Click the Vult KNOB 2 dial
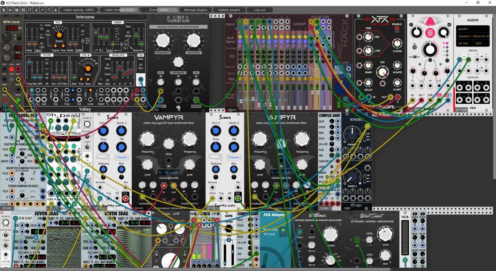 [x=352, y=176]
